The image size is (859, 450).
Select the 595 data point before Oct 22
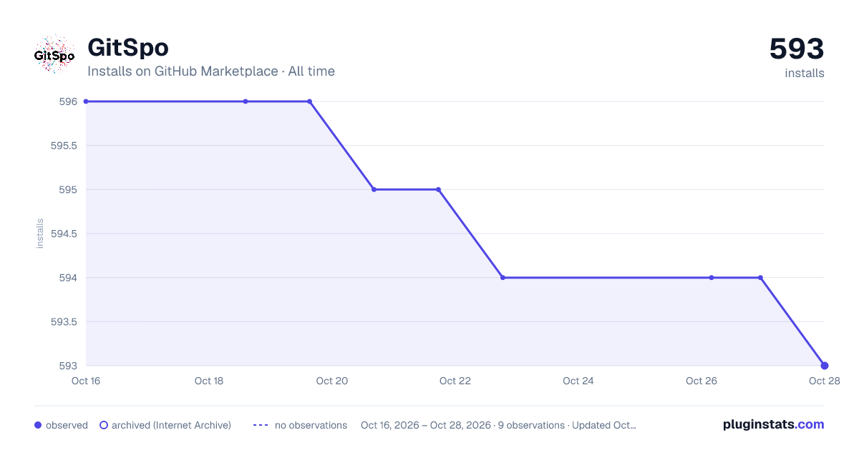(439, 189)
